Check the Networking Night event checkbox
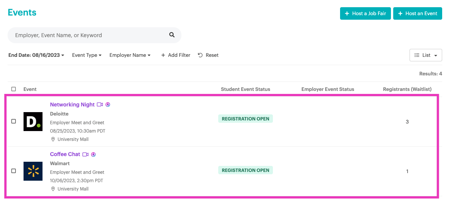Screen dimensions: 449x200 click(x=14, y=122)
